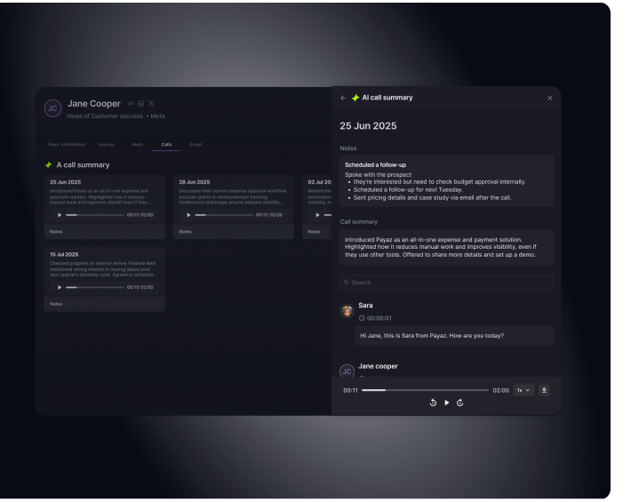This screenshot has width=631, height=502.
Task: Rewind the call recording playback
Action: click(433, 402)
